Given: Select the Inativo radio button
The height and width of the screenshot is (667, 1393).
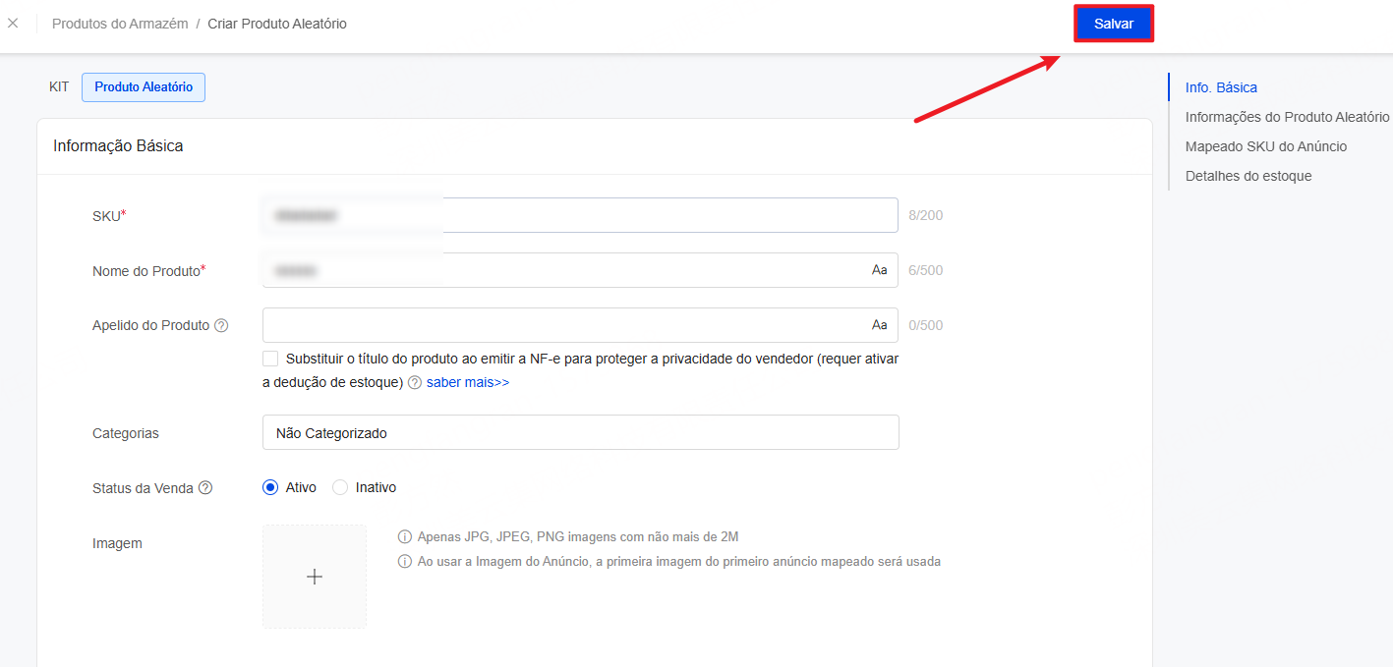Looking at the screenshot, I should [x=340, y=487].
